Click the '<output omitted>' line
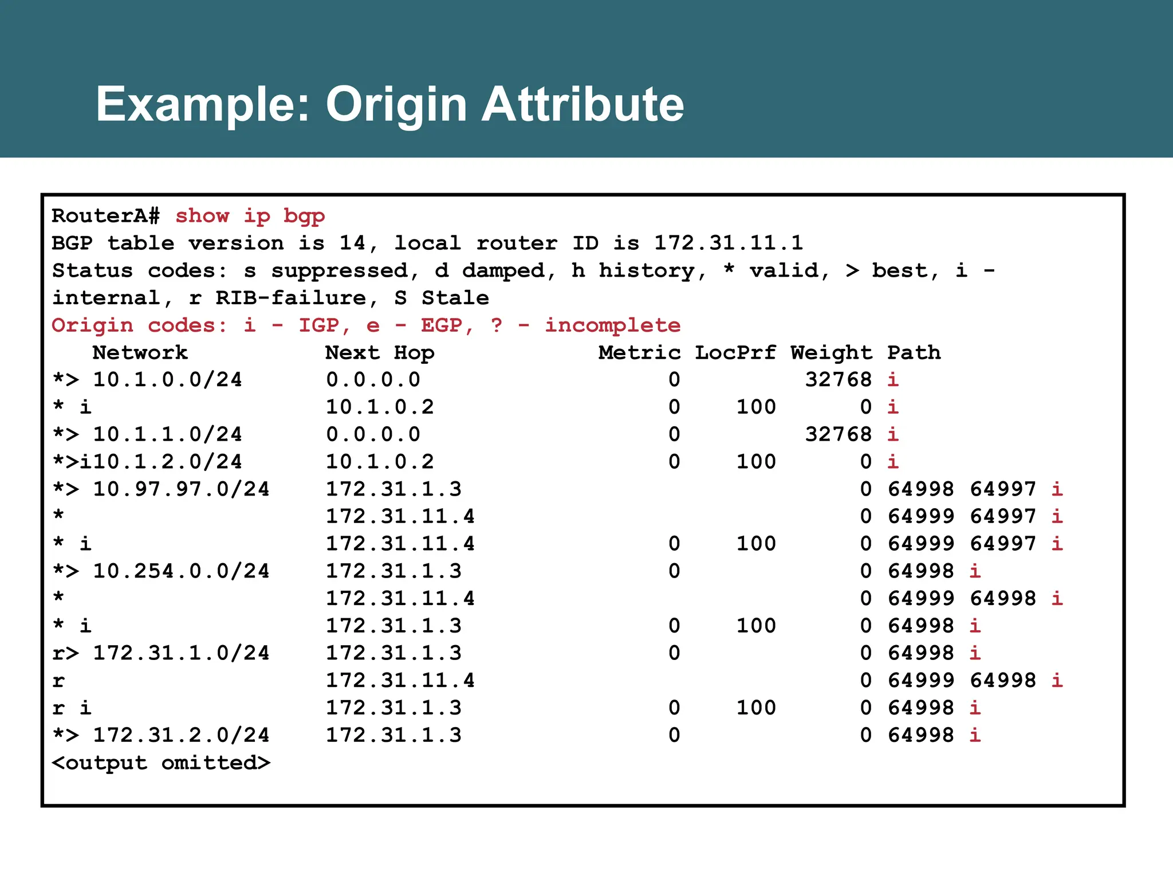 coord(161,763)
